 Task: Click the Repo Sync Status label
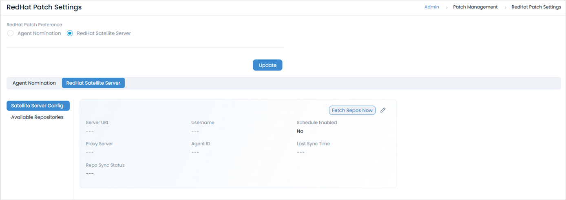105,165
